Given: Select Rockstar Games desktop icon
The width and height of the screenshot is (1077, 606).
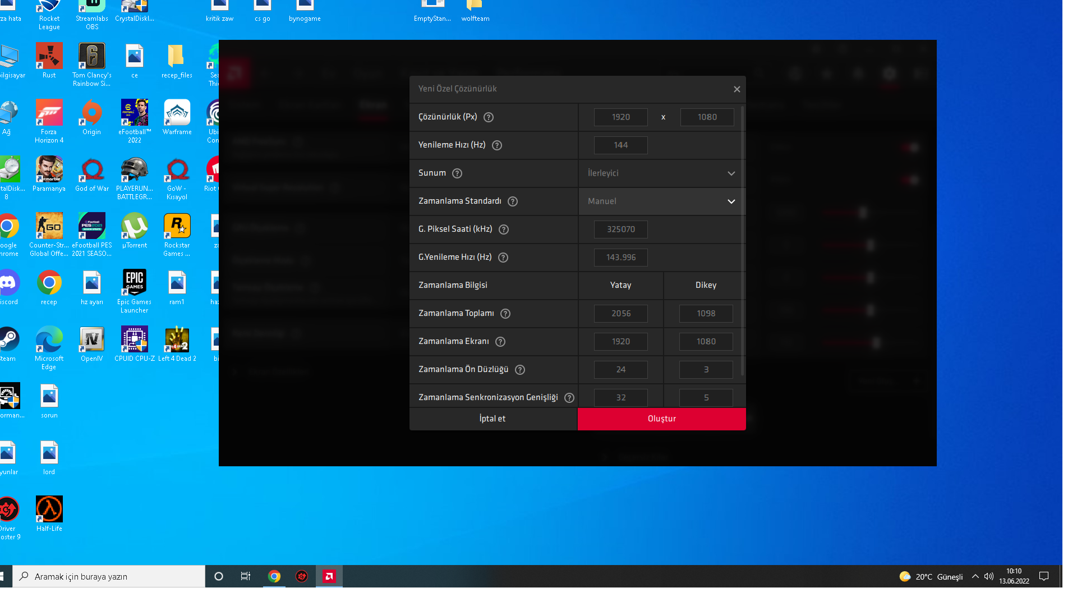Looking at the screenshot, I should point(177,235).
